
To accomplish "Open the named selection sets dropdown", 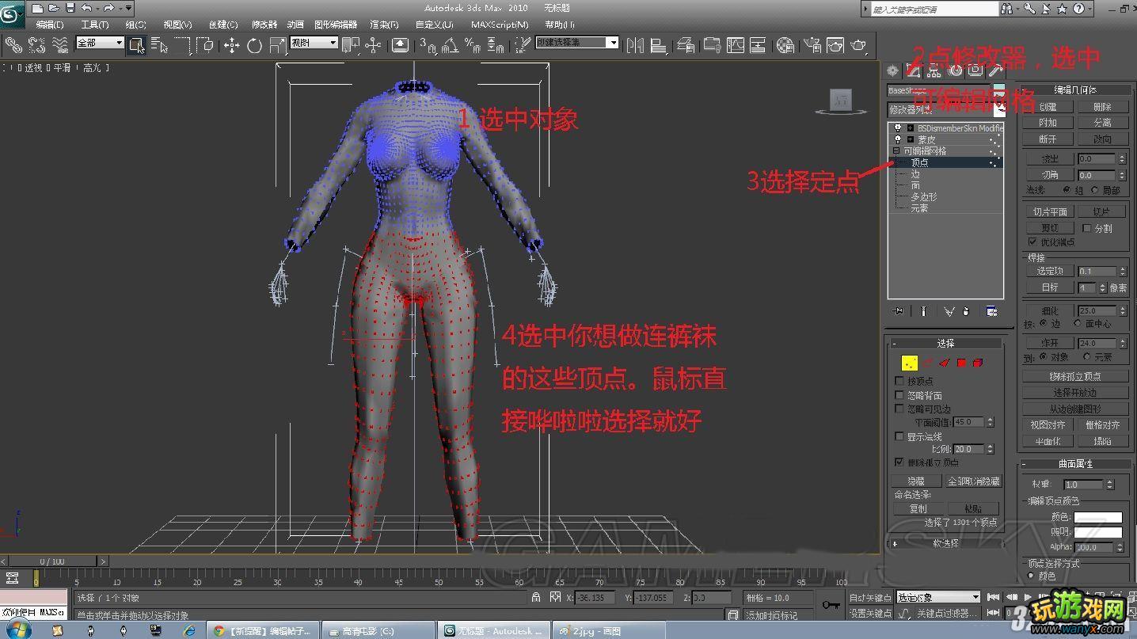I will click(577, 43).
